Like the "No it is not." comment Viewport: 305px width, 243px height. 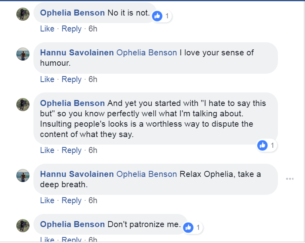click(47, 29)
